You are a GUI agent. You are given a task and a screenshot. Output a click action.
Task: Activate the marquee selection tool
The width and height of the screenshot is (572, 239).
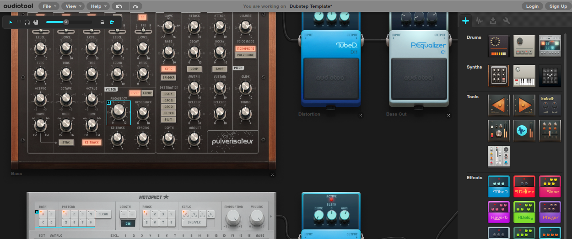click(x=19, y=22)
